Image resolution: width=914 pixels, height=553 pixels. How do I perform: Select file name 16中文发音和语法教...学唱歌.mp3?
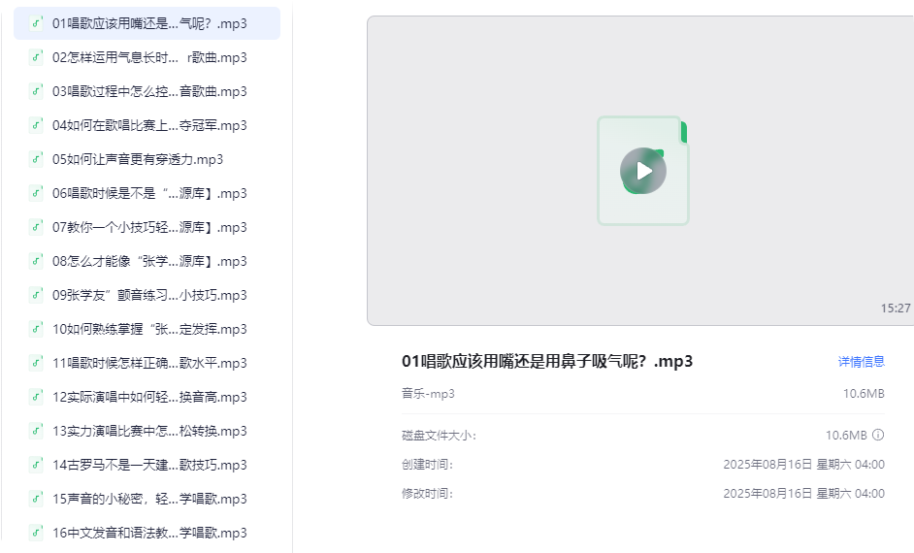pos(149,533)
